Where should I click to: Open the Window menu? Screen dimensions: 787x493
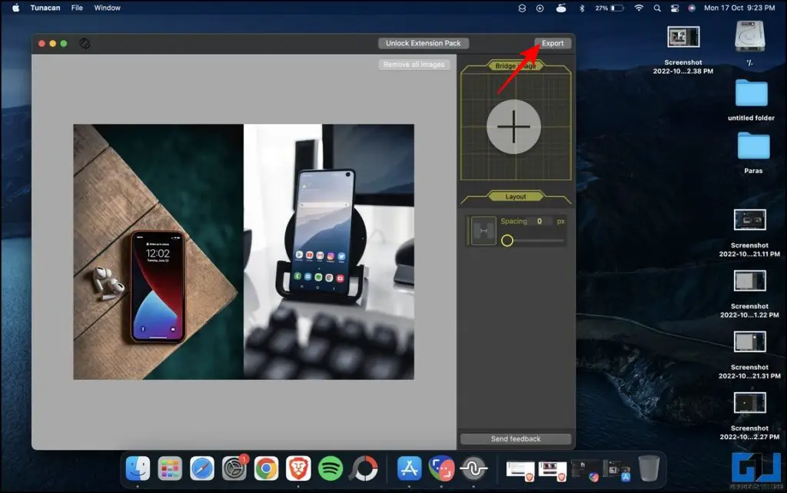coord(107,8)
